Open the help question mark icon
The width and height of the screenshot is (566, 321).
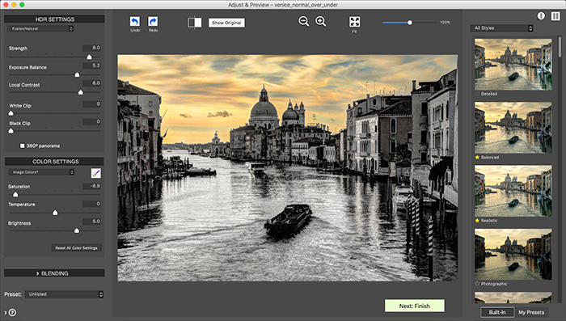pyautogui.click(x=13, y=312)
